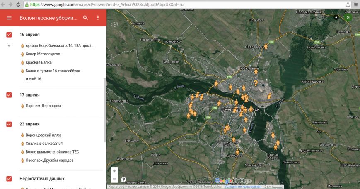360x189 pixels.
Task: Open the Условия использования link
Action: [243, 187]
